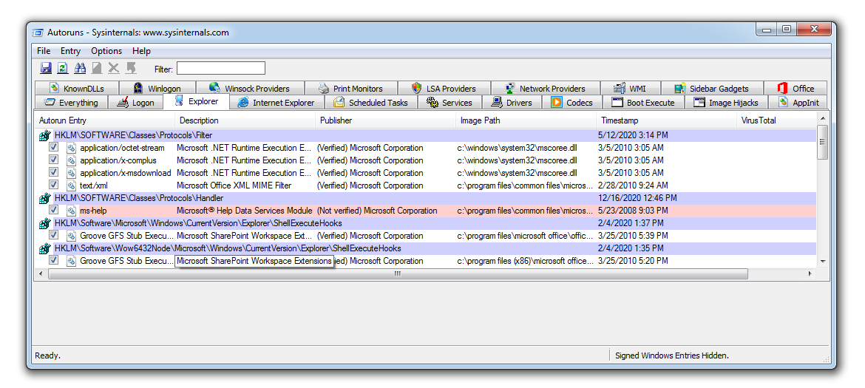This screenshot has width=865, height=388.
Task: Click the Delete X toolbar icon
Action: [x=114, y=68]
